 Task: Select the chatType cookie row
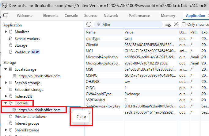146,39
